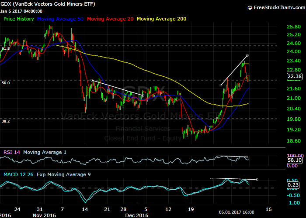Click the RSI current value 58.10
Screen dimensions: 306x218
pos(295,160)
